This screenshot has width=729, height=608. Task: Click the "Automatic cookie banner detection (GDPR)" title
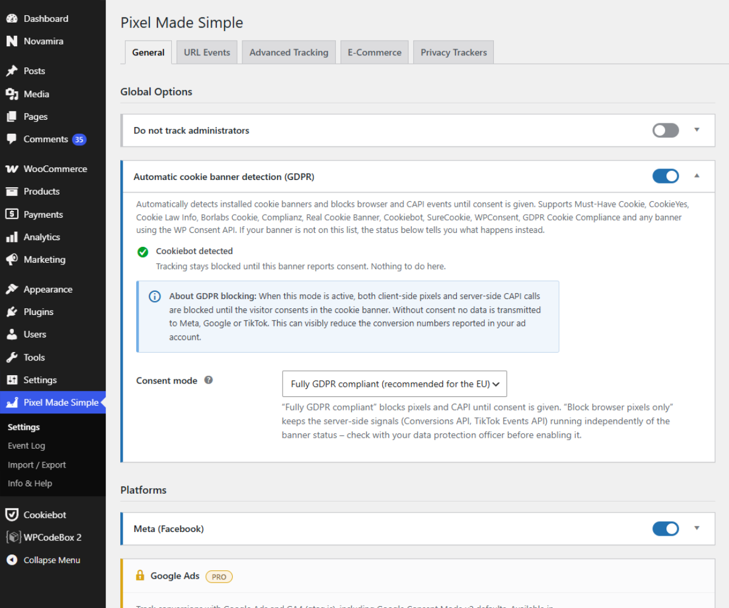[224, 177]
